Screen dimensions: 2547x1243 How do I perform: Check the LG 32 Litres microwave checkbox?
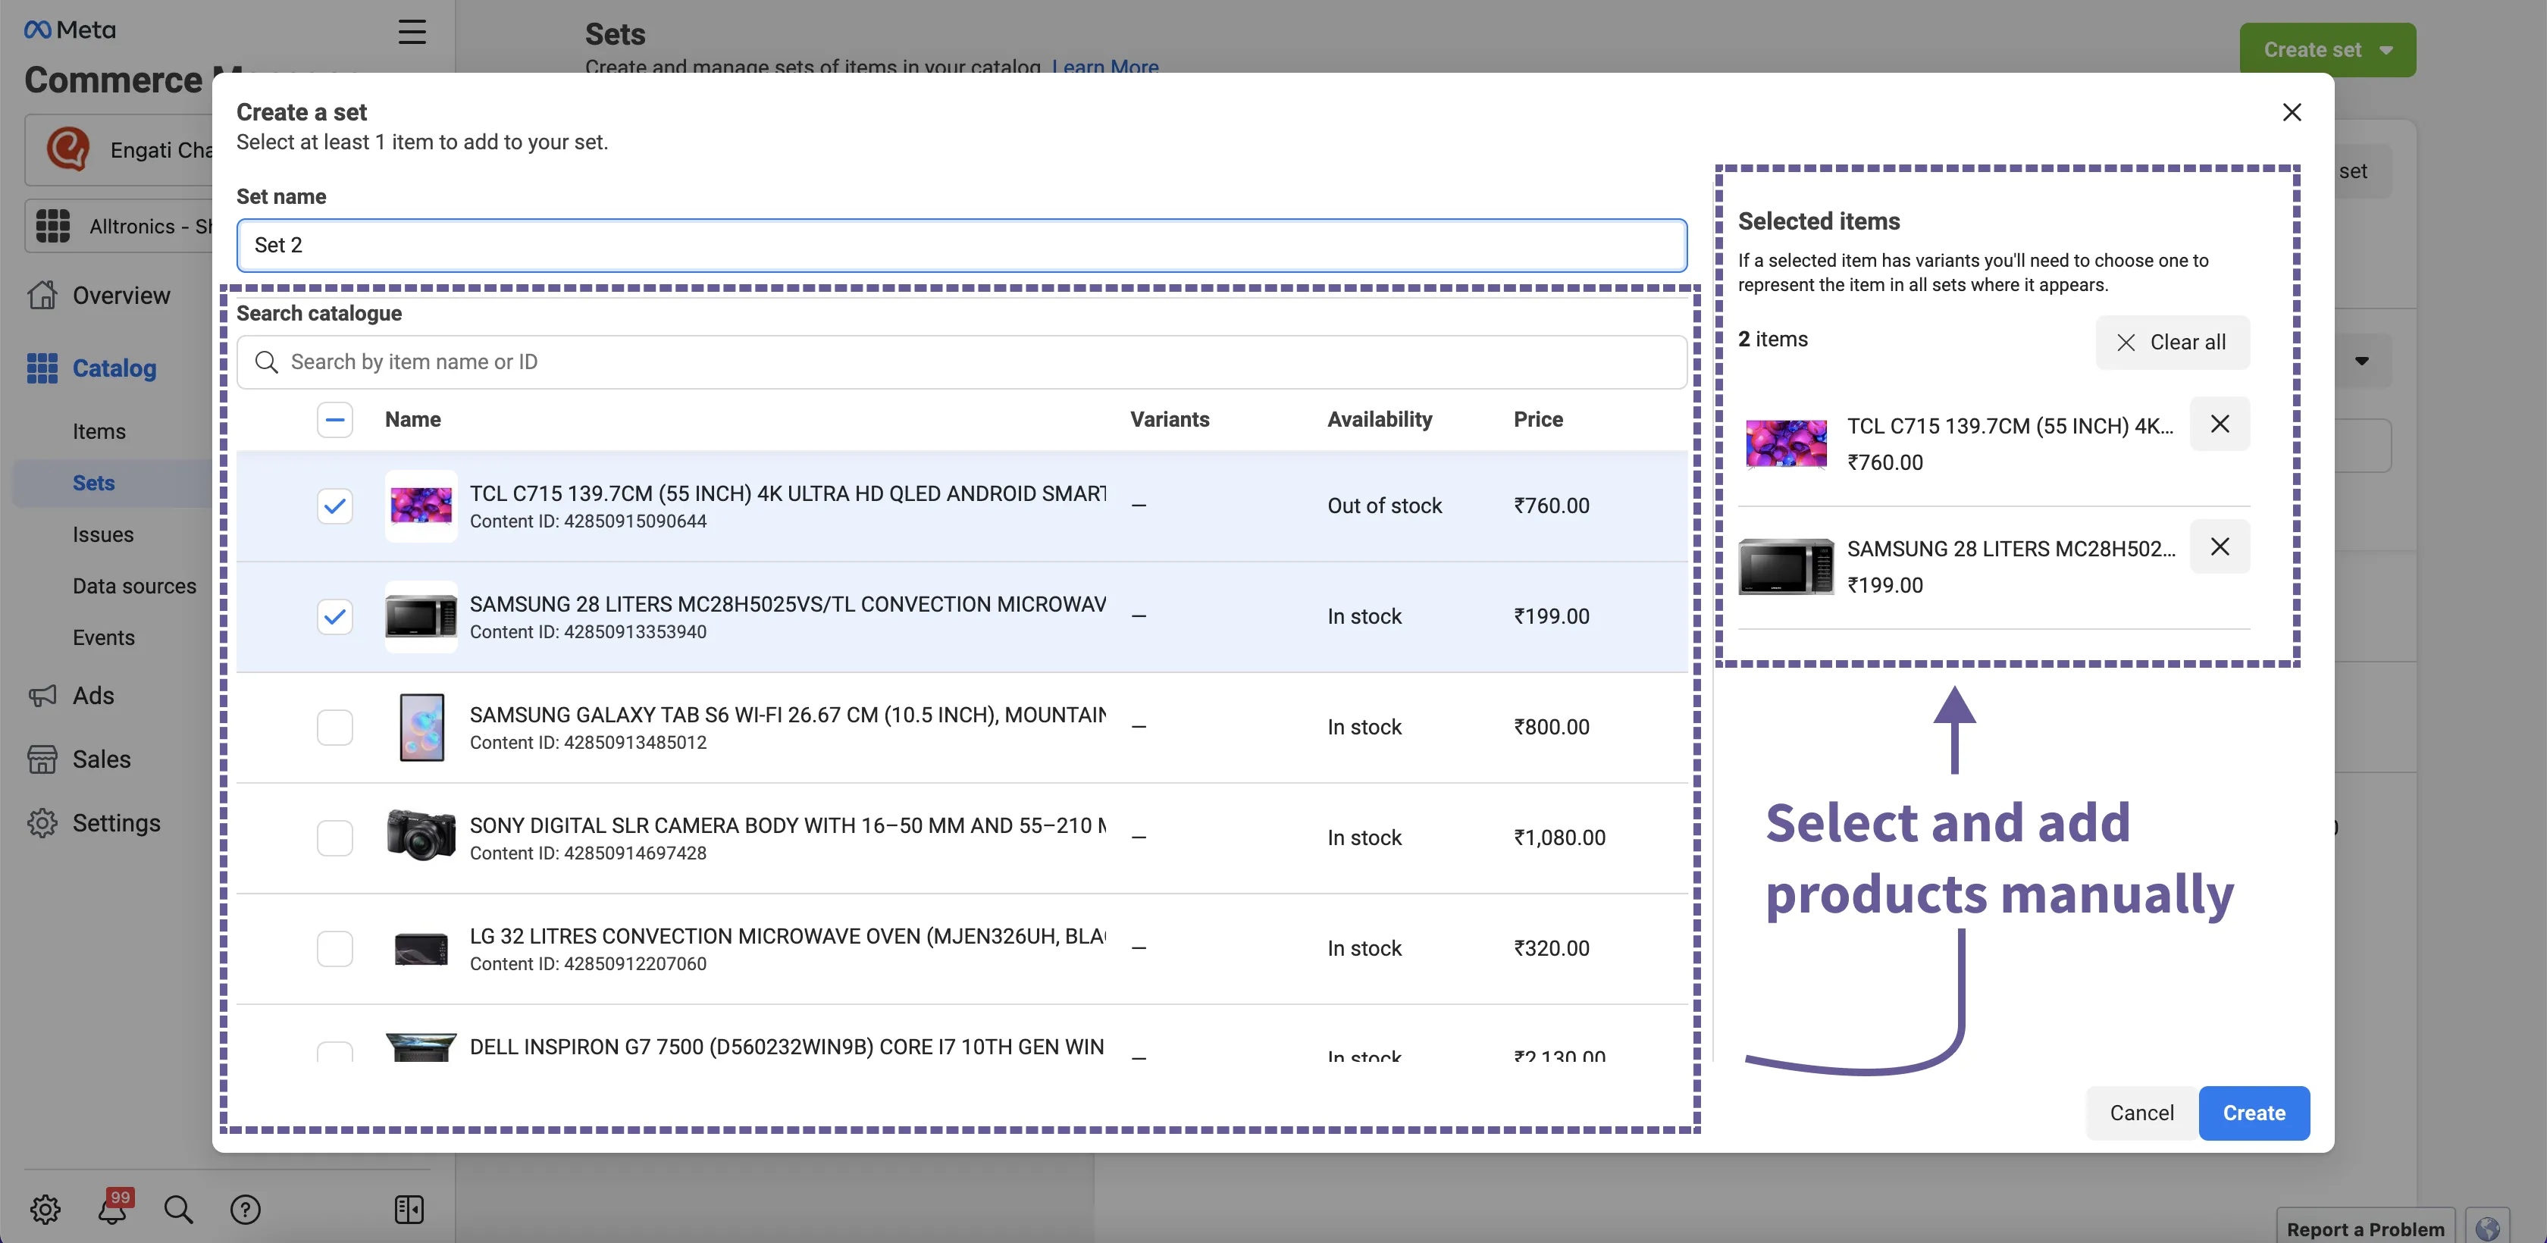tap(335, 950)
